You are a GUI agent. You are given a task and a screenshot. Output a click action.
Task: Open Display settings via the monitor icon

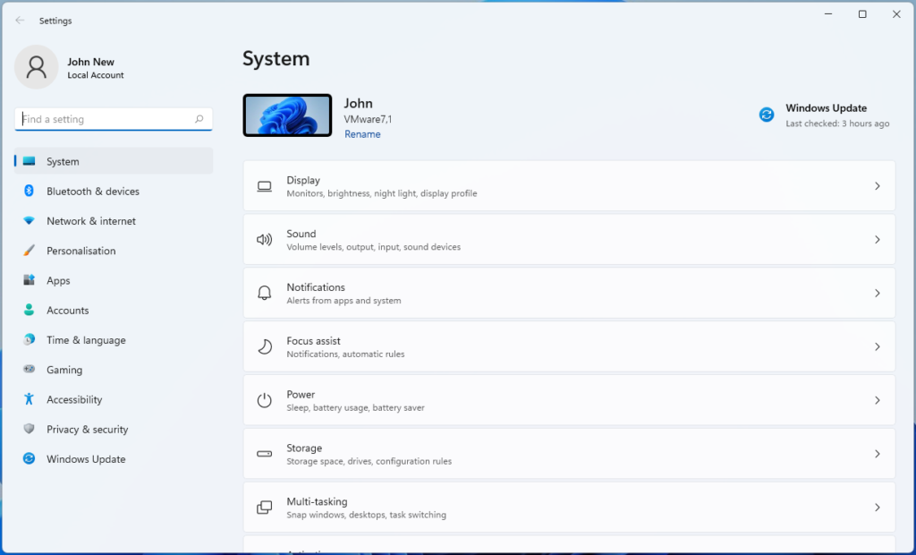tap(264, 185)
